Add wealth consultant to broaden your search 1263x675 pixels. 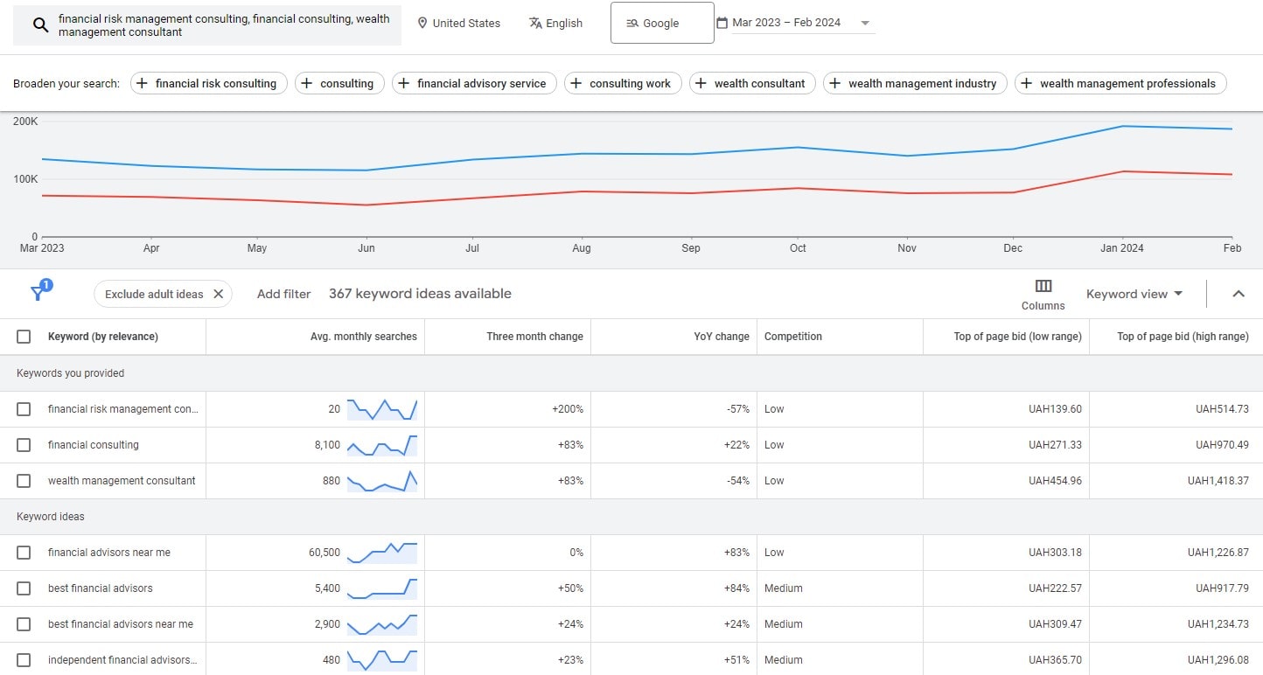[752, 83]
